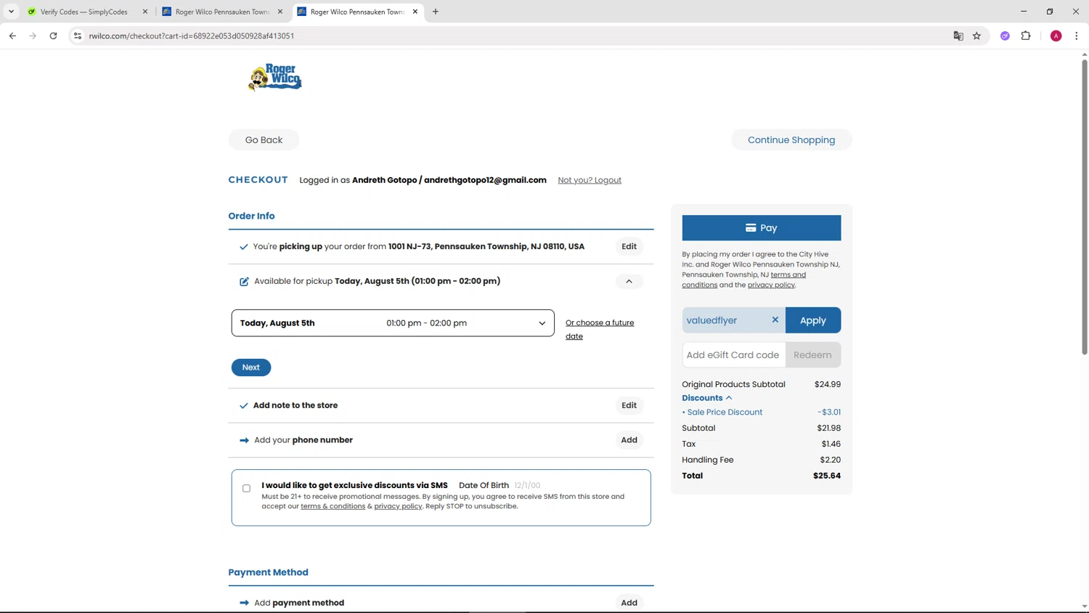Add your phone number
This screenshot has width=1089, height=613.
pos(629,440)
